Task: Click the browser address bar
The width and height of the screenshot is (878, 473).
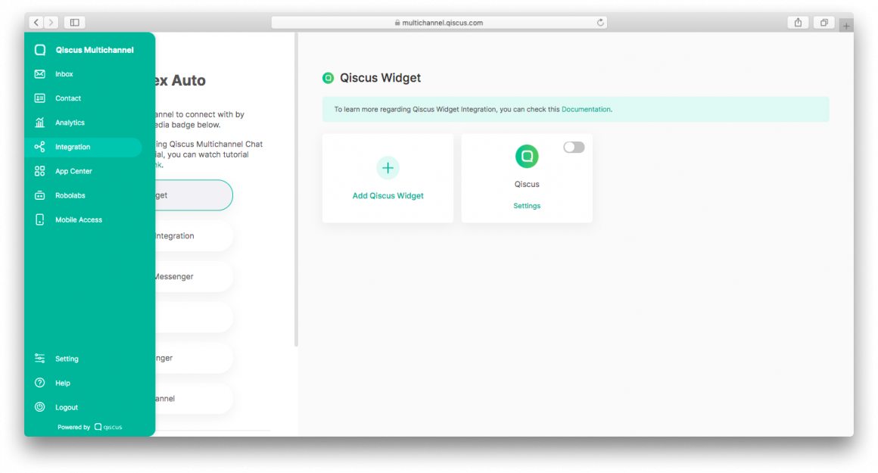Action: [x=439, y=22]
